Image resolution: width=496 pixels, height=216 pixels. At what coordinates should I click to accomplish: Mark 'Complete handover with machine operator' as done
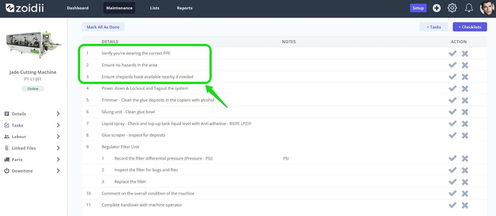(453, 205)
